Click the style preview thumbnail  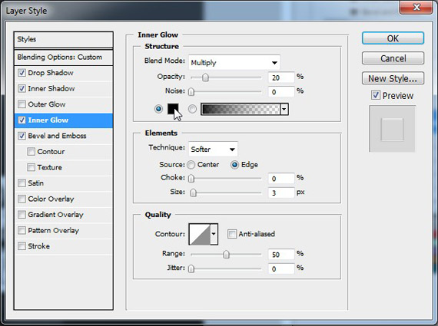click(392, 129)
